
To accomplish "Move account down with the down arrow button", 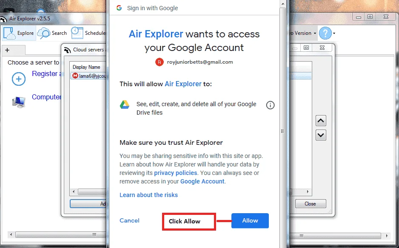I will tap(321, 135).
